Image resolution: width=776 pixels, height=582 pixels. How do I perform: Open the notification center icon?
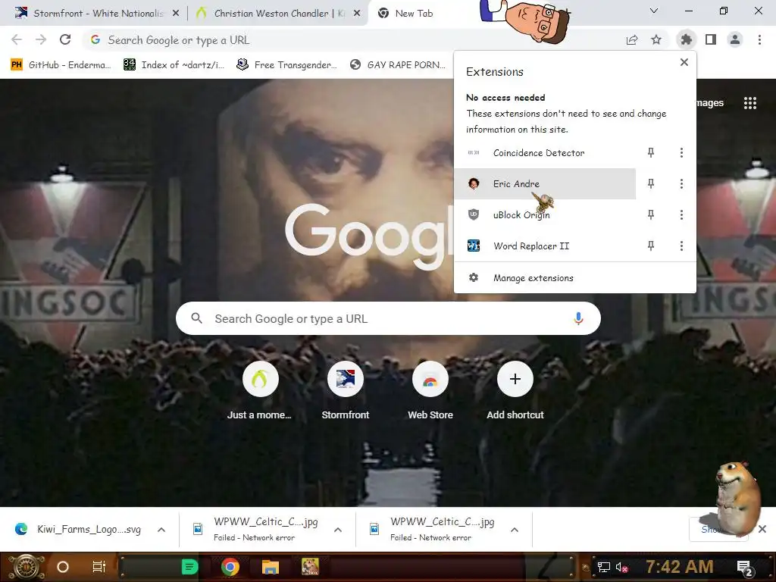click(745, 568)
